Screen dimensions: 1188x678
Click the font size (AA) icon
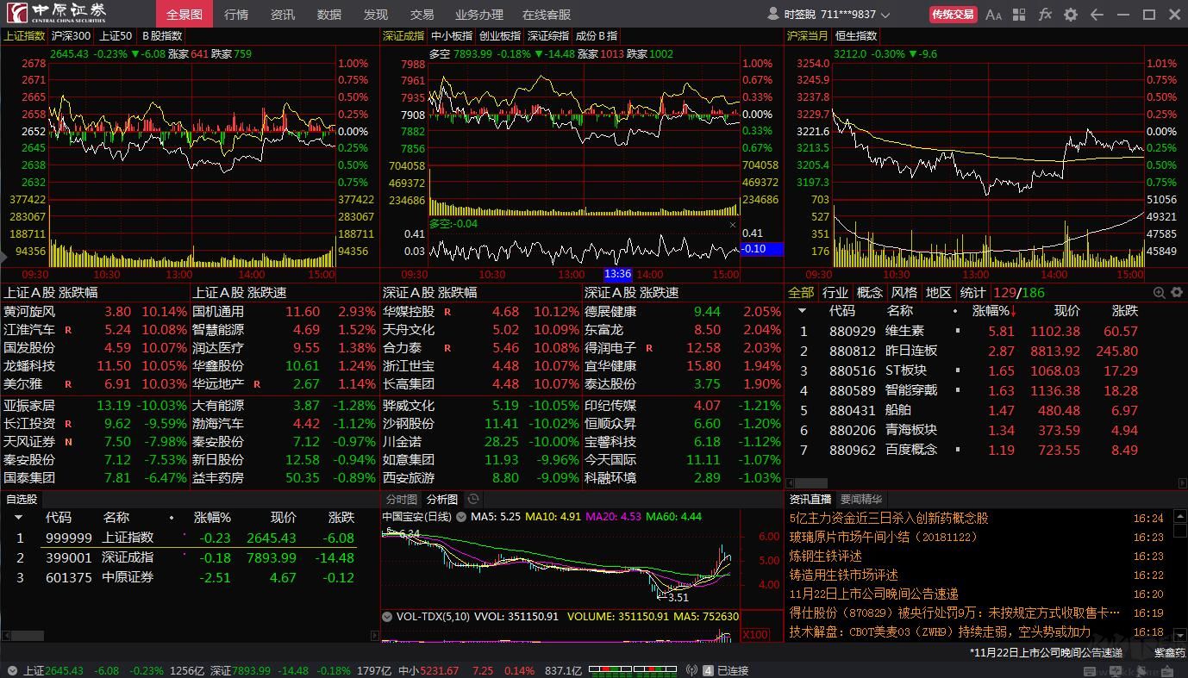(993, 15)
